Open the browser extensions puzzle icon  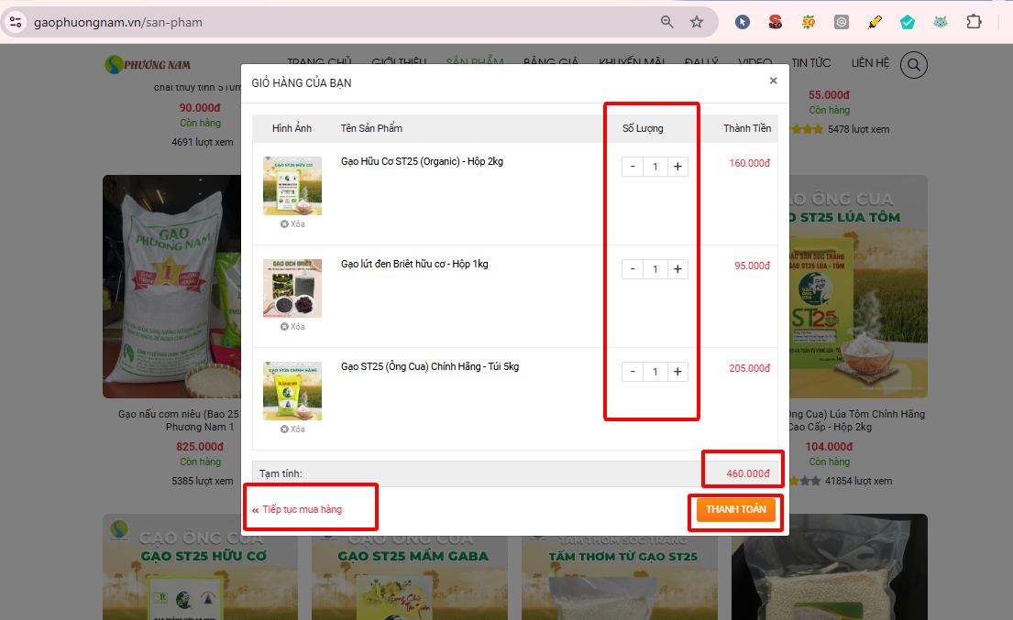974,22
